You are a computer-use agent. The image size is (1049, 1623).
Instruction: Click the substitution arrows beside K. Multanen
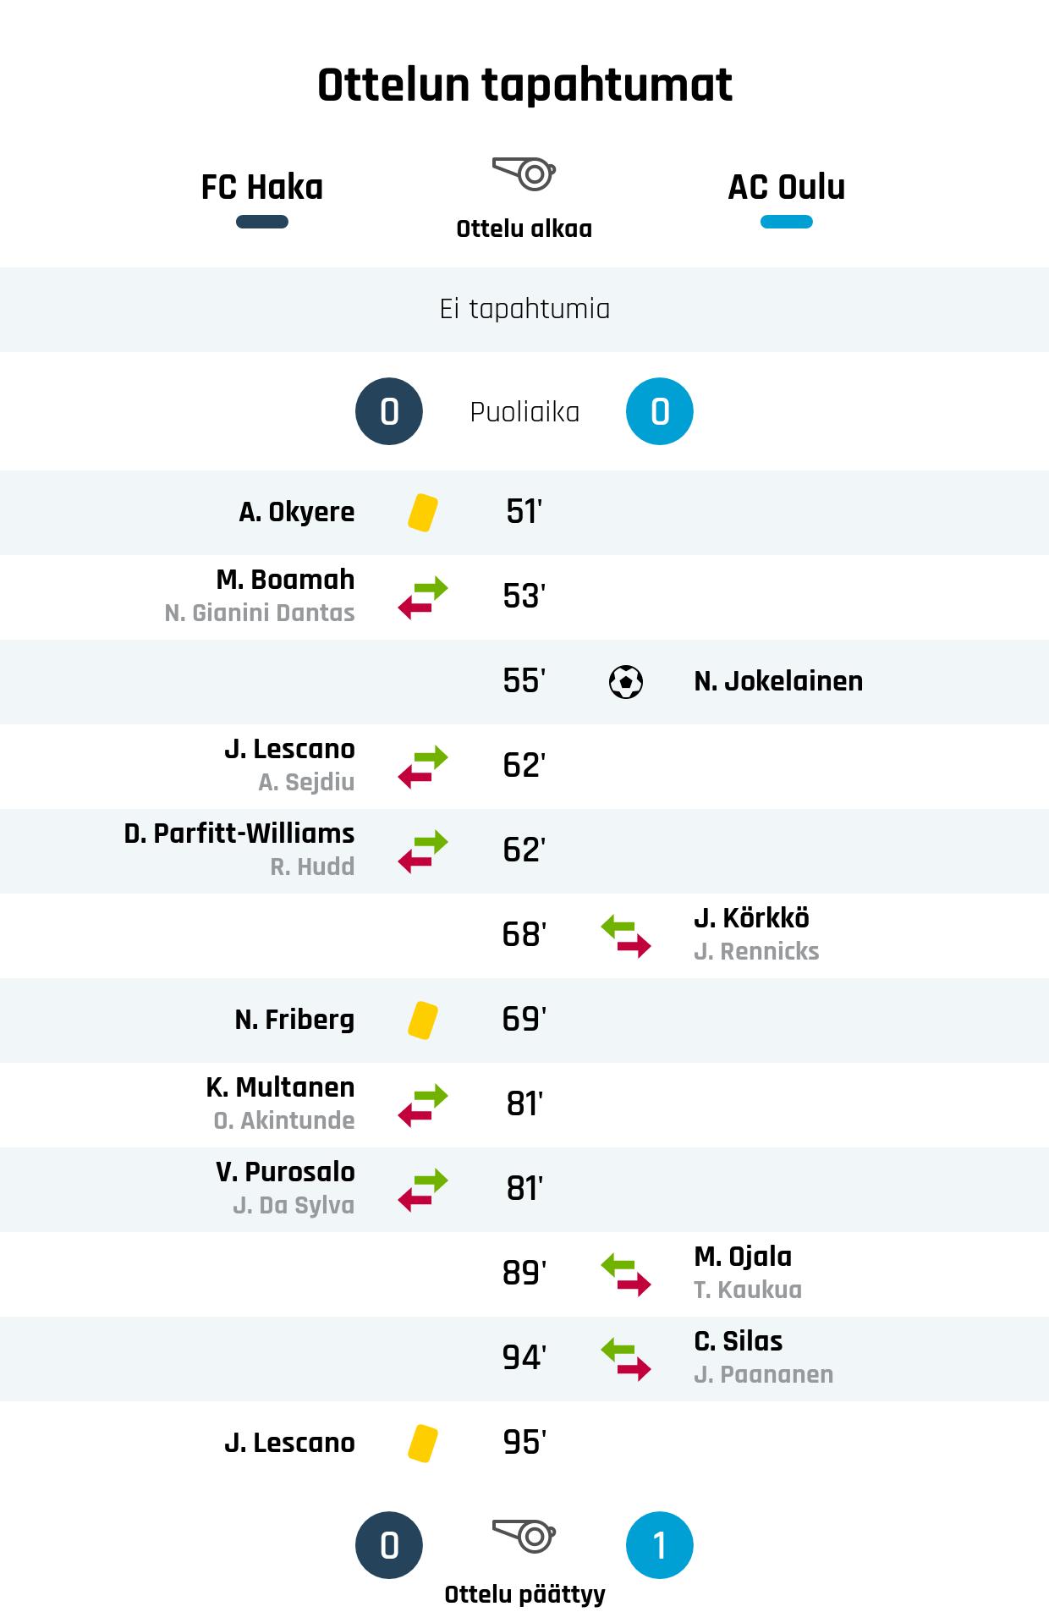coord(423,1105)
